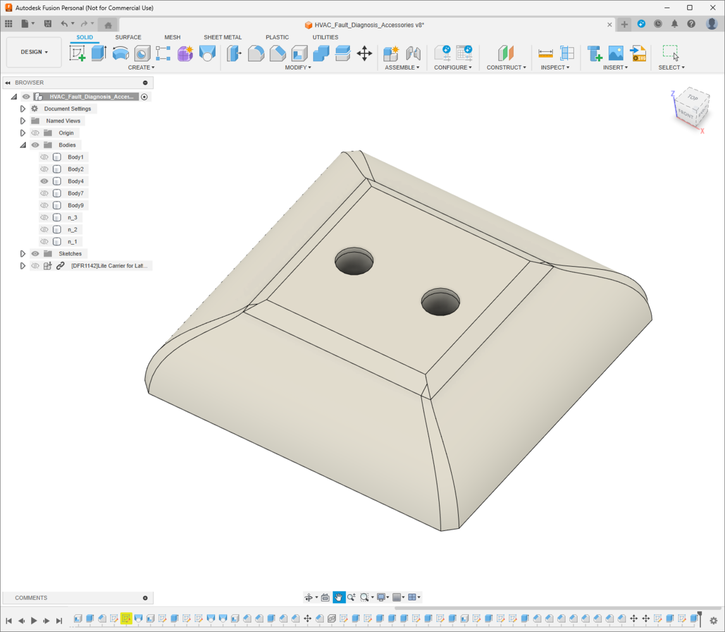Screen dimensions: 725x632
Task: Show Body2 with its eye icon
Action: (x=44, y=169)
